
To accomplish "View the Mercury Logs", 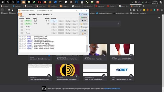I will (x=75, y=30).
